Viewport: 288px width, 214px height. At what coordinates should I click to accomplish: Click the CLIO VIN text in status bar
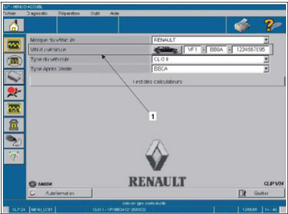pyautogui.click(x=119, y=210)
